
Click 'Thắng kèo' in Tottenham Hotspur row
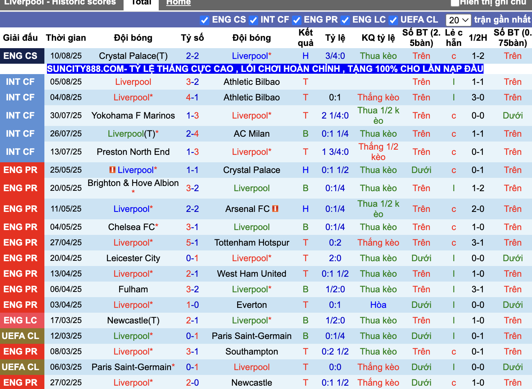pyautogui.click(x=378, y=243)
